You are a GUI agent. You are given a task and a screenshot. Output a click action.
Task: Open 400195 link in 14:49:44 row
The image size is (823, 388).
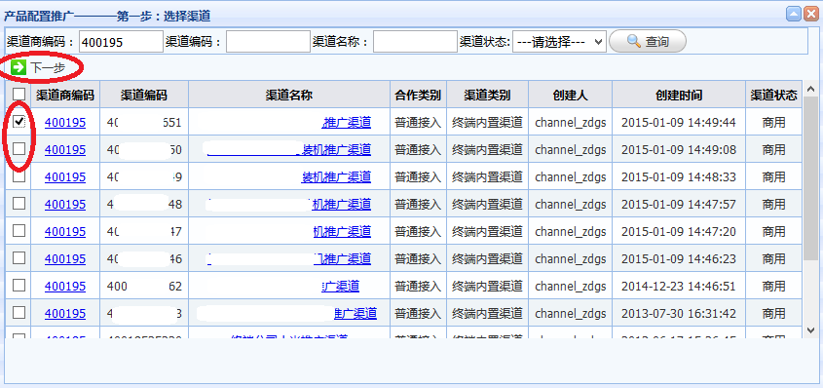point(65,122)
